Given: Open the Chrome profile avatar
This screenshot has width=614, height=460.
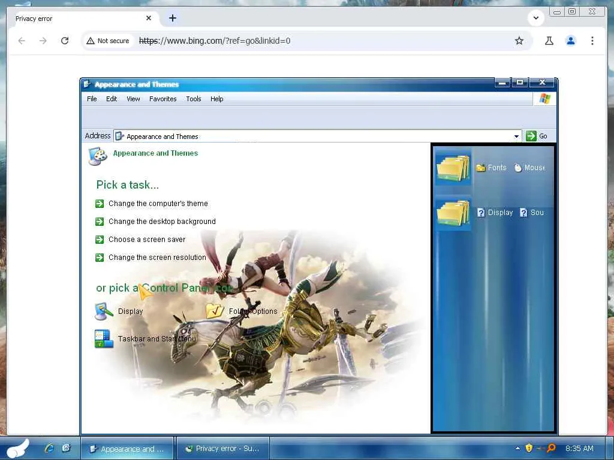Looking at the screenshot, I should point(571,41).
